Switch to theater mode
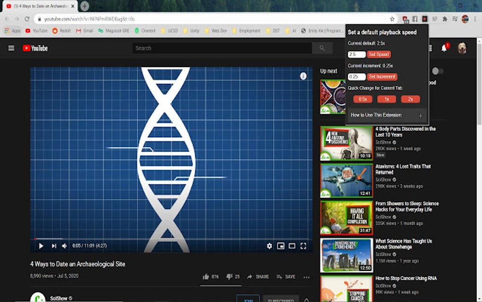The width and height of the screenshot is (482, 302). pyautogui.click(x=292, y=246)
